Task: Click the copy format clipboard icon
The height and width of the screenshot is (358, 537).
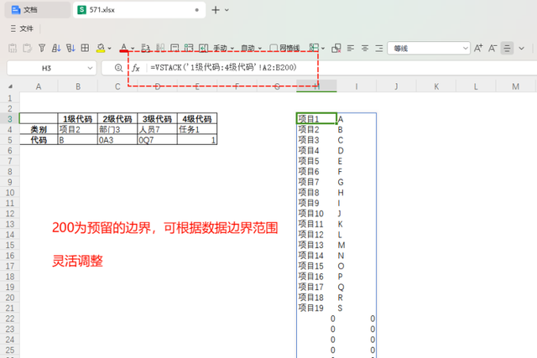Action: 28,49
